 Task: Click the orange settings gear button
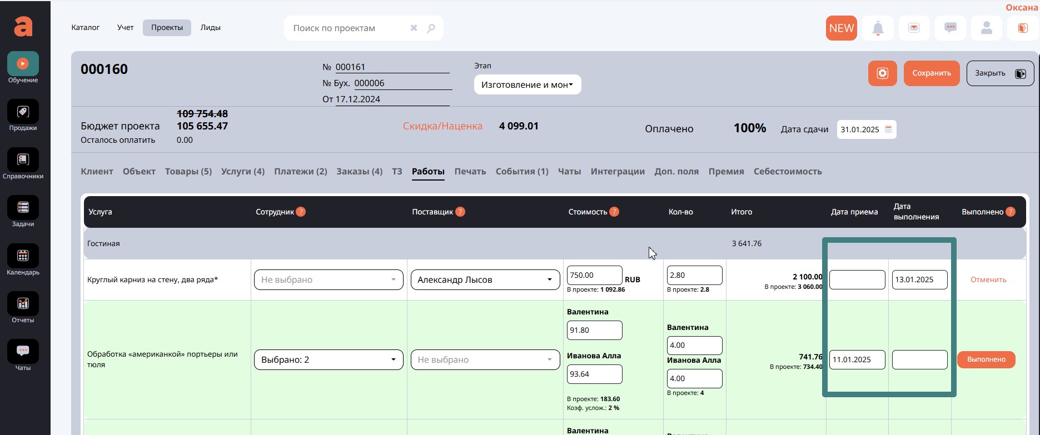[882, 73]
